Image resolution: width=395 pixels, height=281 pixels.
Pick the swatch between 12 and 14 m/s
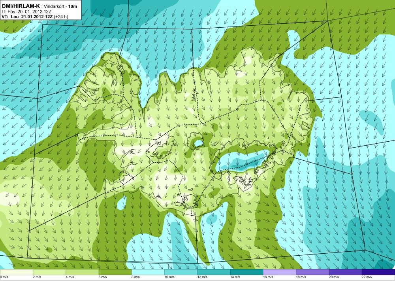coord(214,272)
